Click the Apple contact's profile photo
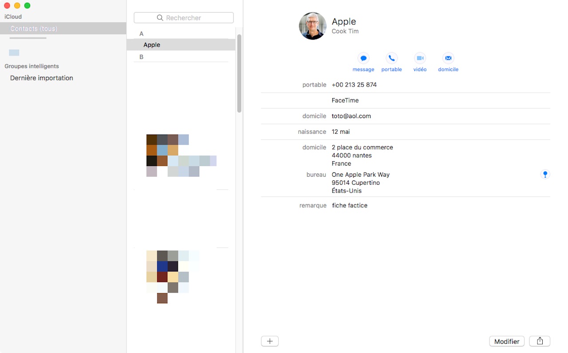The width and height of the screenshot is (568, 353). [x=313, y=26]
